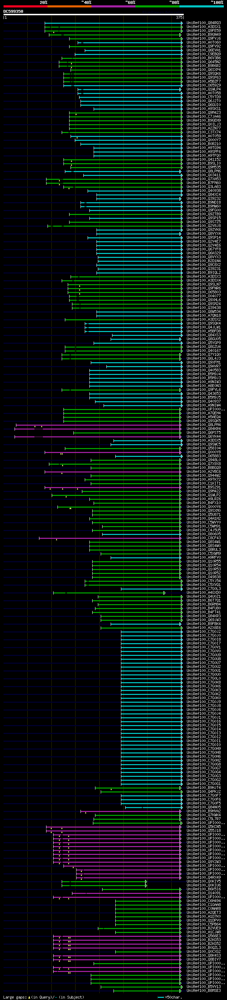227x1000 pixels.
Task: Select the UniRef100_Q1WLP4 label
Action: tap(204, 89)
